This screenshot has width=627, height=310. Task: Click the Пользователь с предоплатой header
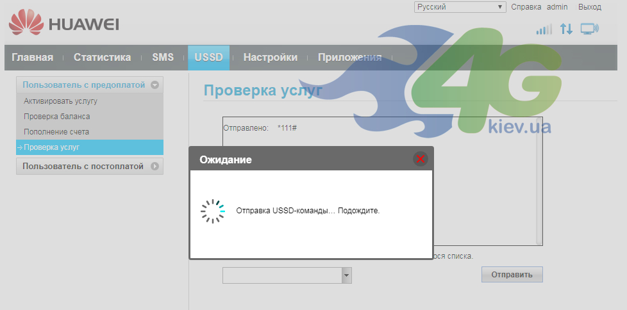point(90,85)
